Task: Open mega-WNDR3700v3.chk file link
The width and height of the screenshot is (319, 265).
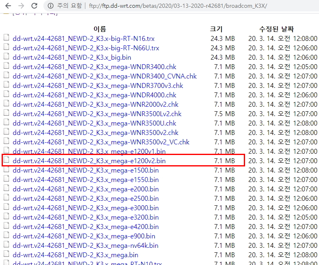Action: (x=98, y=85)
